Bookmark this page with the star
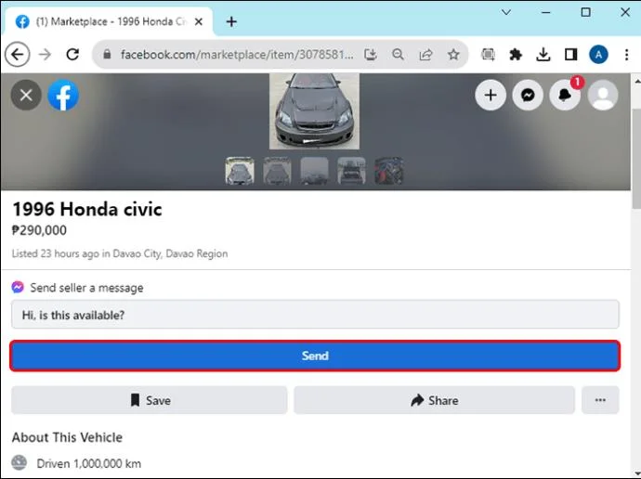The image size is (641, 479). tap(453, 55)
